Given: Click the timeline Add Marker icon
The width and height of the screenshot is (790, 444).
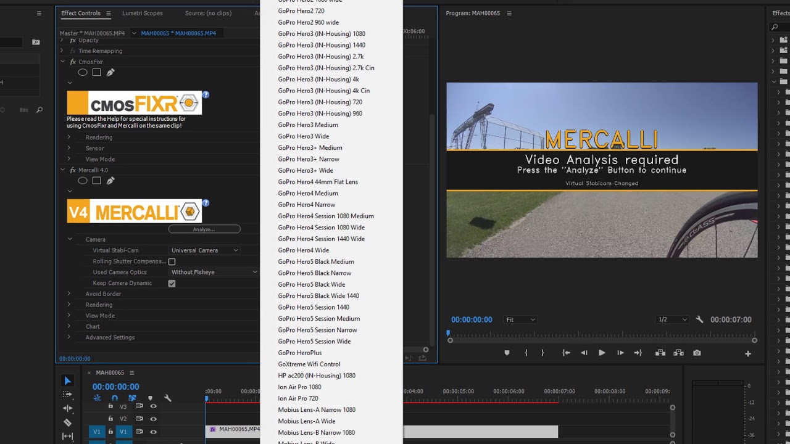Looking at the screenshot, I should coord(150,398).
